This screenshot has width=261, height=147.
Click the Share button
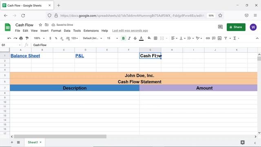pos(236,27)
